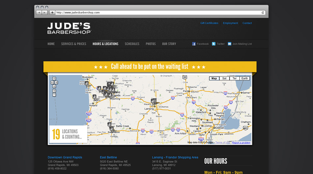313x174 pixels.
Task: Pan the map right
Action: pos(56,82)
